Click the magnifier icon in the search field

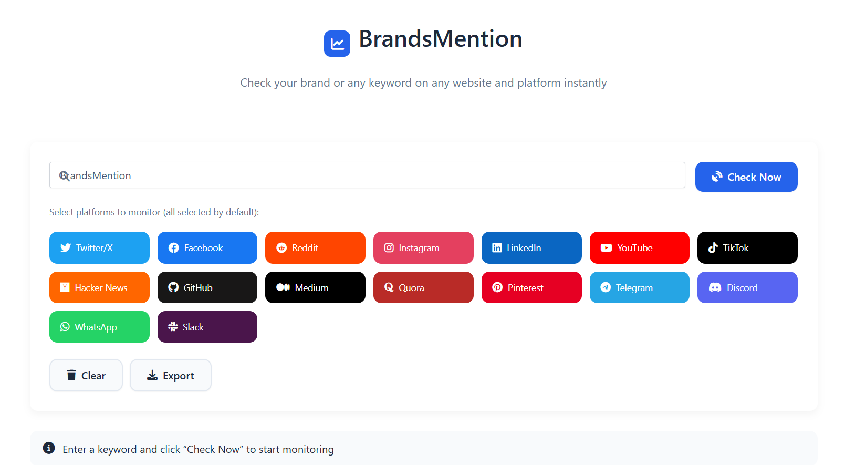pyautogui.click(x=64, y=175)
